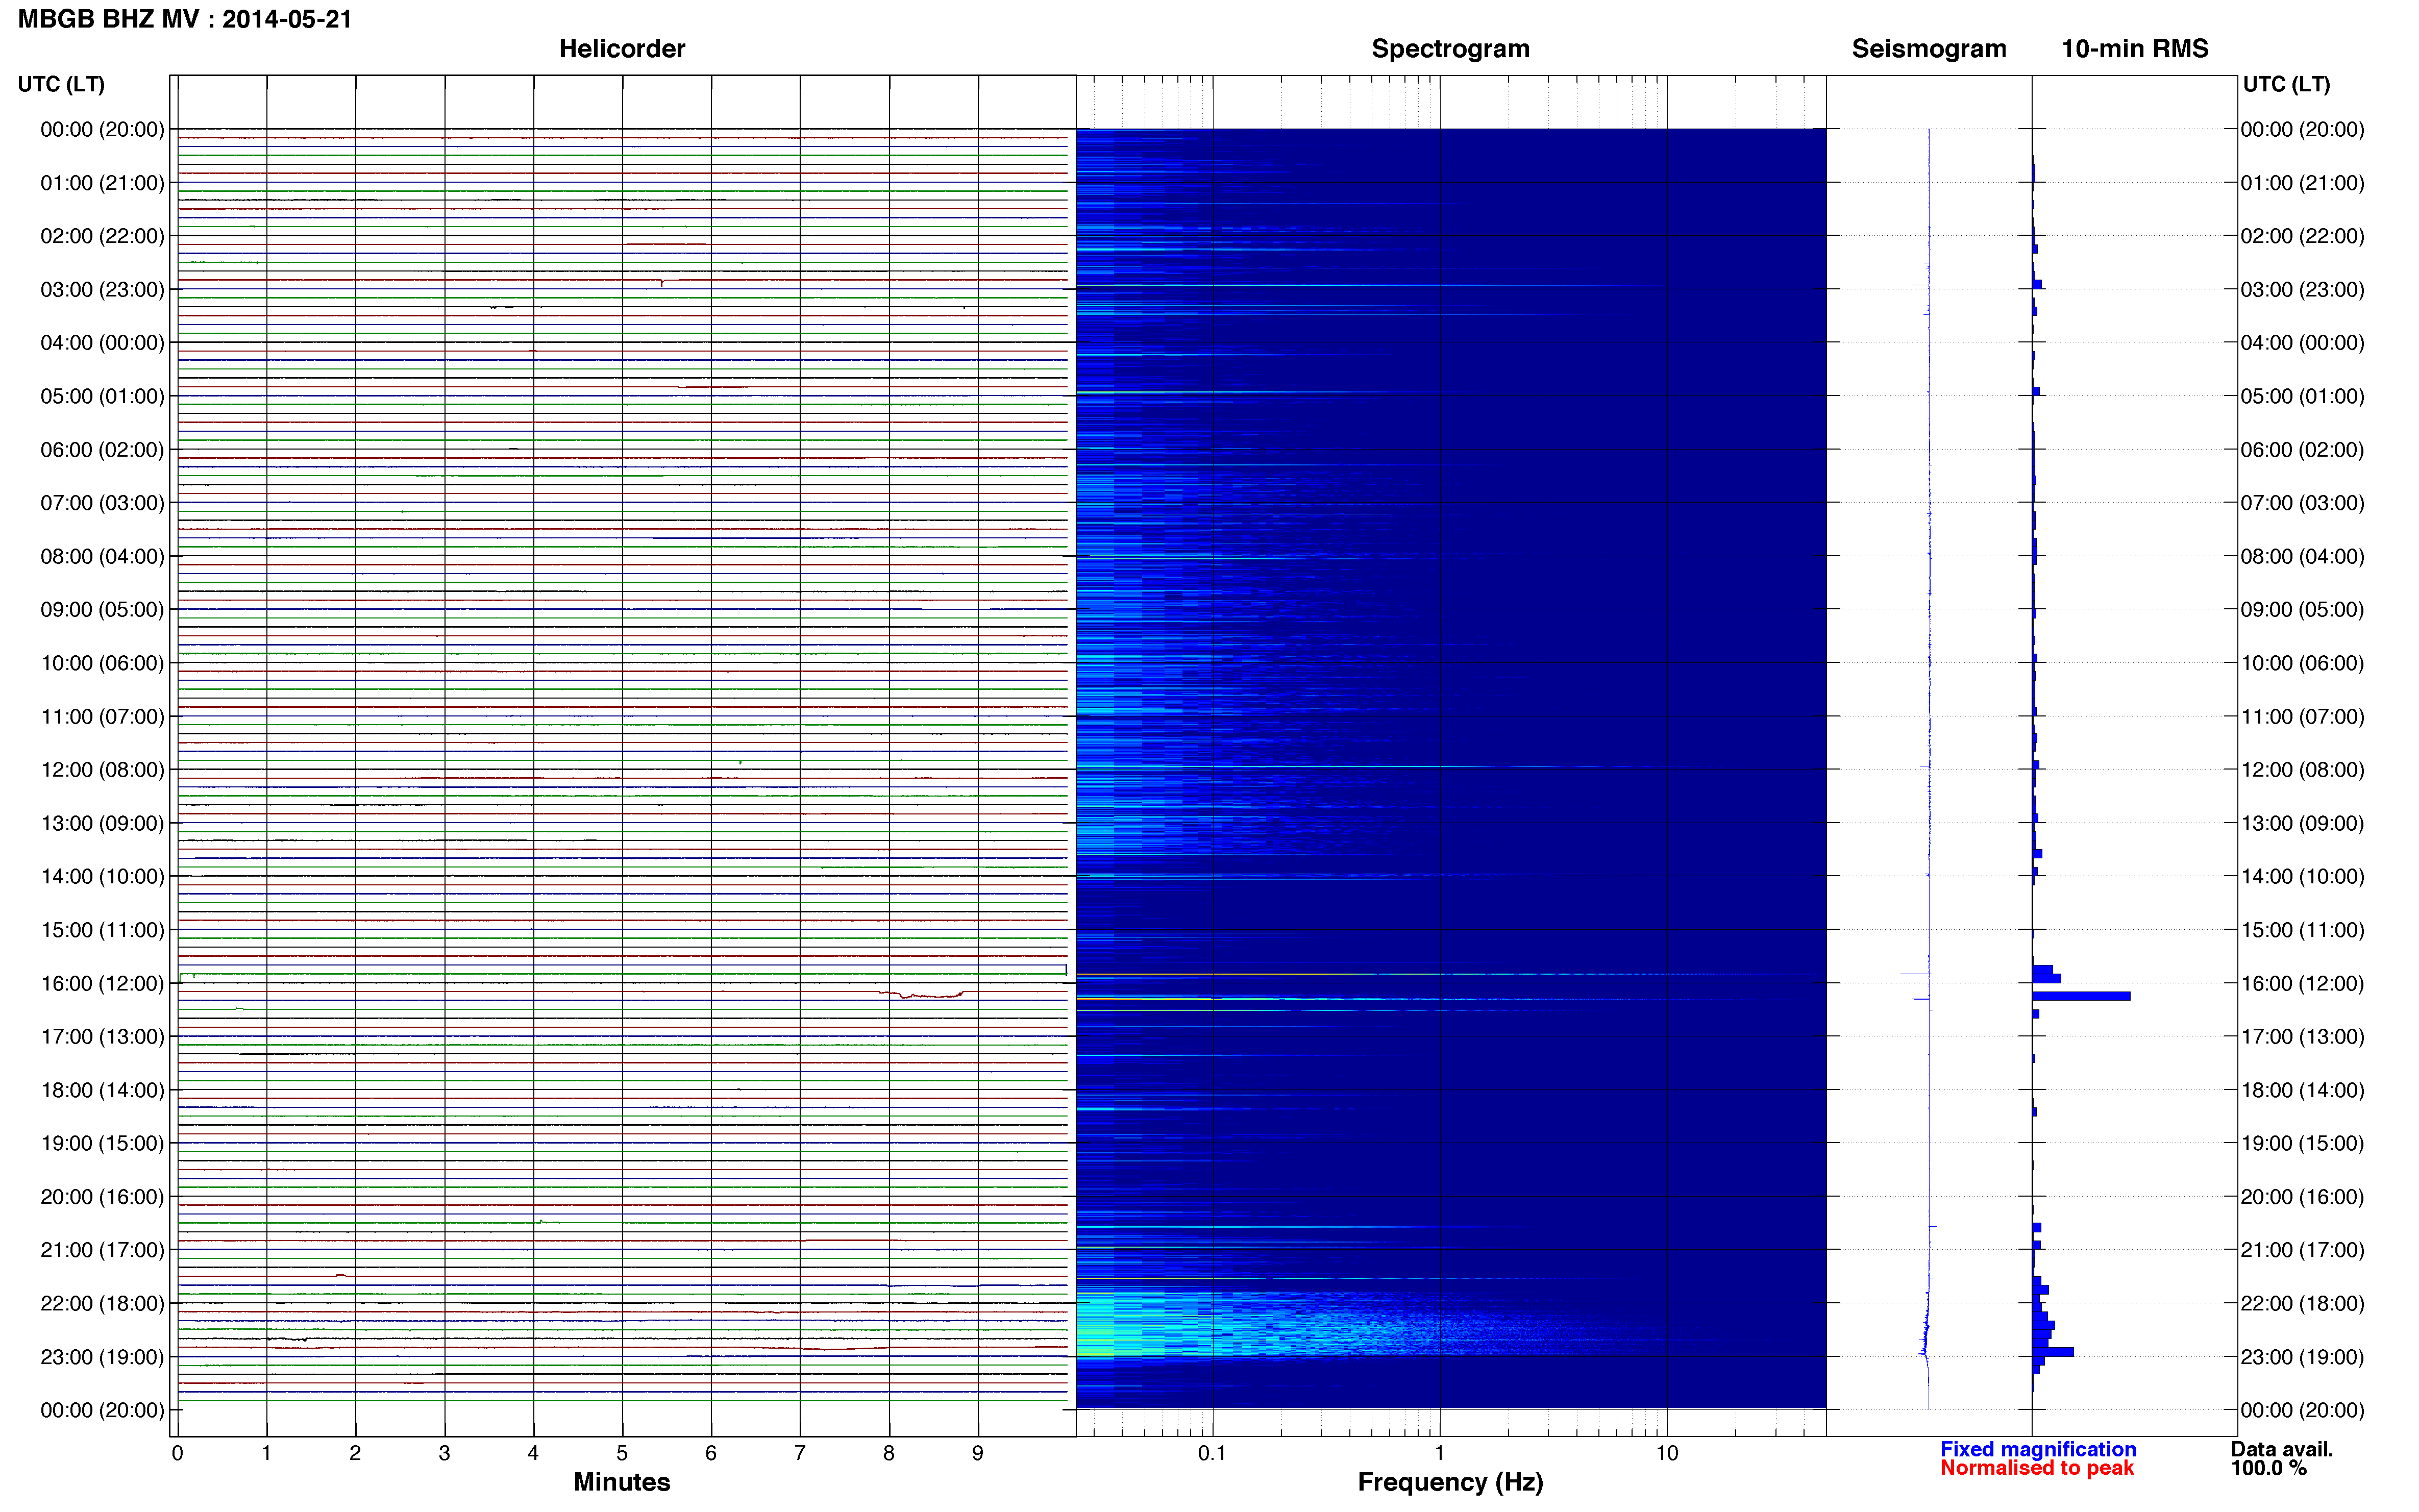Image resolution: width=2419 pixels, height=1512 pixels.
Task: Click right time label '17:00 (13:00)'
Action: (x=2302, y=1036)
